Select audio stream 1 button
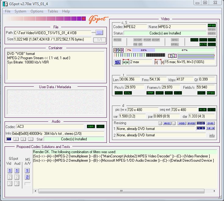 coord(9,139)
